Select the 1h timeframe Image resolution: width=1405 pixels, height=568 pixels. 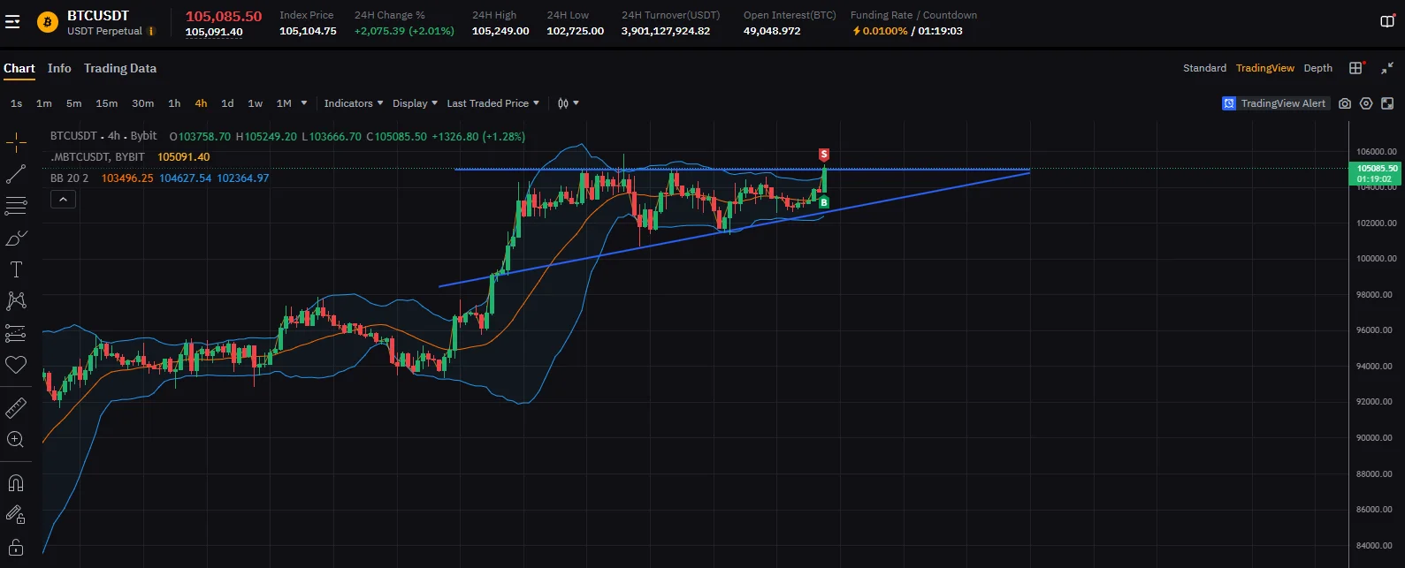[x=174, y=103]
